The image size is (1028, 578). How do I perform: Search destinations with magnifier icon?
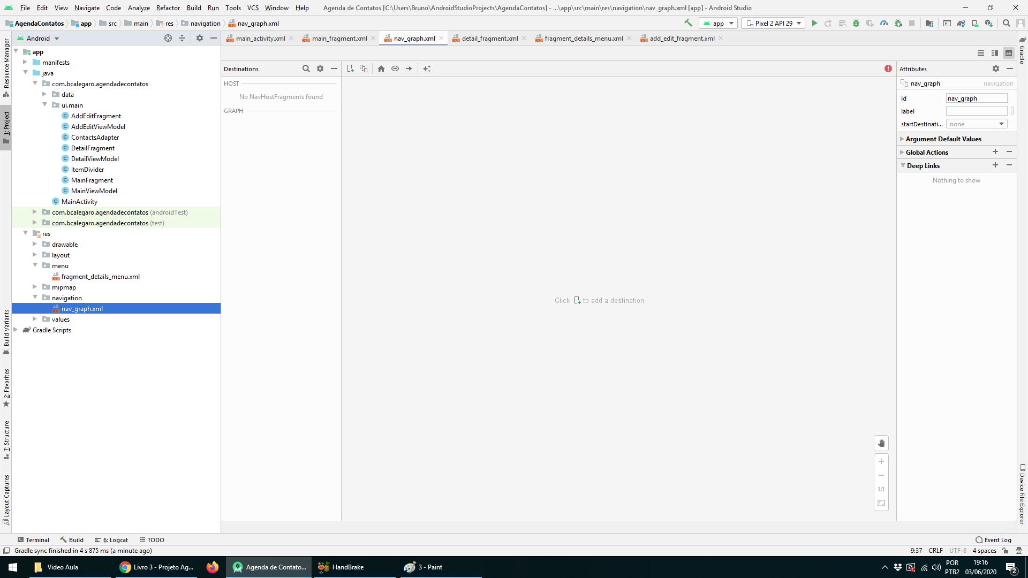pos(306,69)
